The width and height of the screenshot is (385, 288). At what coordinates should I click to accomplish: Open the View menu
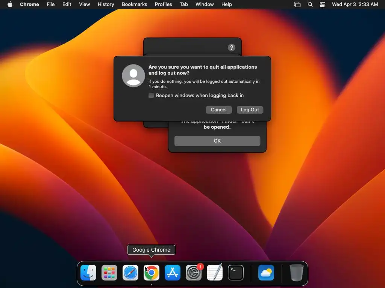tap(84, 4)
